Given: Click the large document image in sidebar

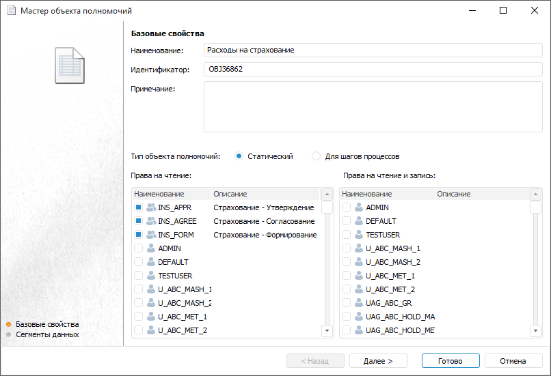Looking at the screenshot, I should coord(70,66).
